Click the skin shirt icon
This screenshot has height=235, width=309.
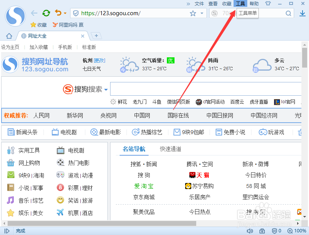pos(268,3)
